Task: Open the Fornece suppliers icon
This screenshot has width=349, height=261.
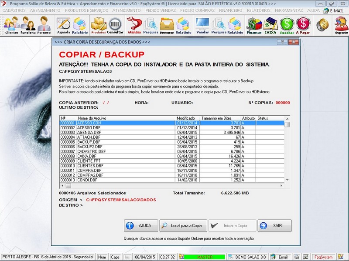Action: point(44,25)
